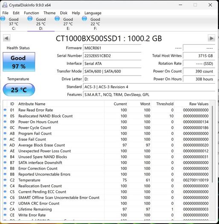Click status dot for Current Pending ECC Count
The height and width of the screenshot is (224, 219).
[x=5, y=192]
